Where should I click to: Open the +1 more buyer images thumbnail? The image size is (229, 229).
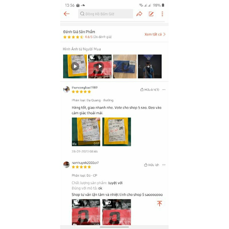click(150, 66)
